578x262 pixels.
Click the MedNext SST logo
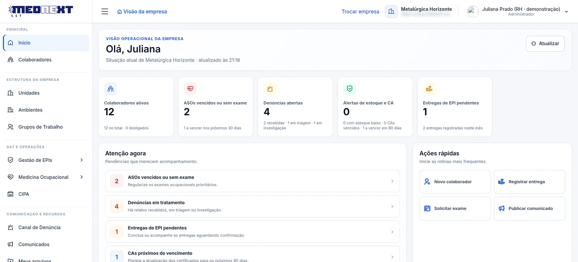pyautogui.click(x=40, y=11)
